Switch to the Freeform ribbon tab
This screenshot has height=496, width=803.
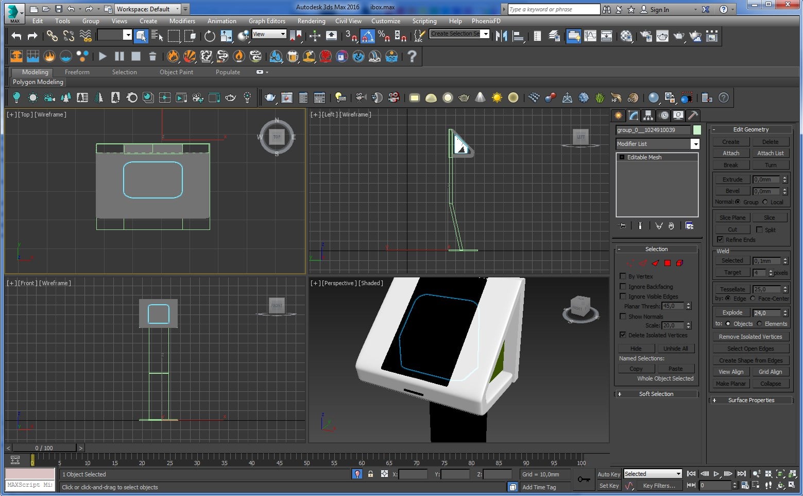coord(77,72)
